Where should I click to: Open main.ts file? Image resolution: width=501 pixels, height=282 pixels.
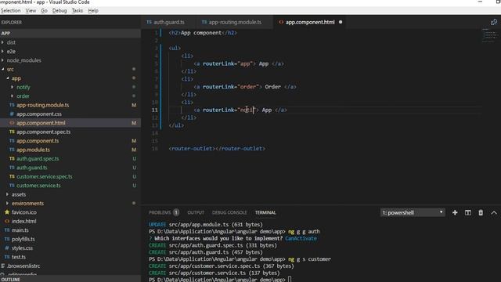(x=20, y=230)
